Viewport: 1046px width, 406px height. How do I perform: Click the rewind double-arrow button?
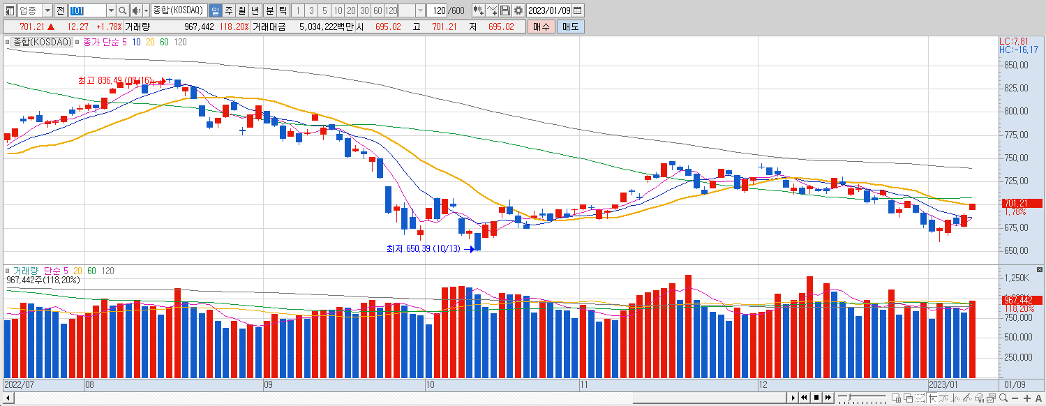[805, 398]
